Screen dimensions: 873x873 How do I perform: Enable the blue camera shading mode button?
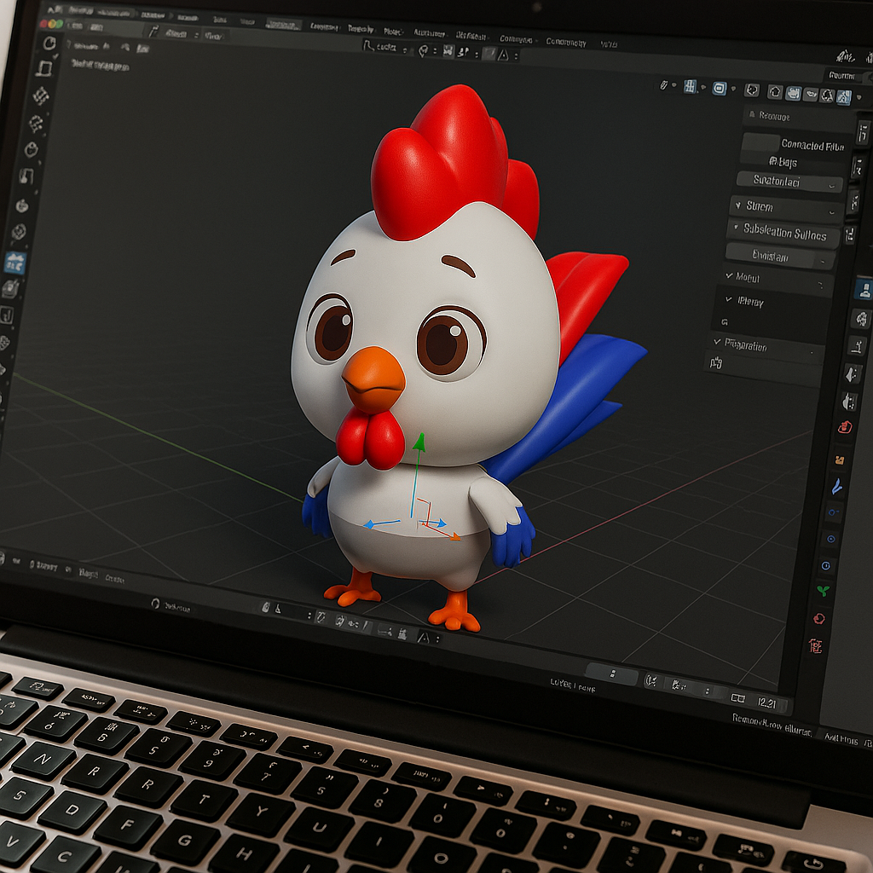coord(794,93)
